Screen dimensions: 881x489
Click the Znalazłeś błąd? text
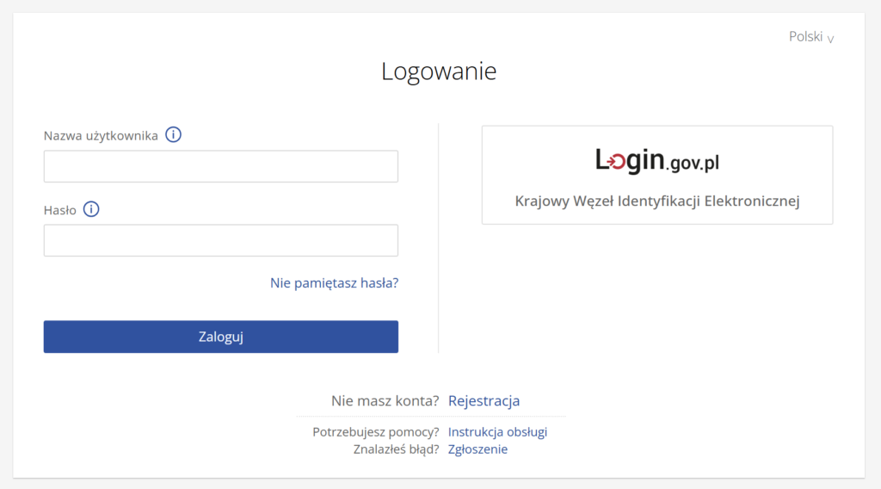click(396, 449)
